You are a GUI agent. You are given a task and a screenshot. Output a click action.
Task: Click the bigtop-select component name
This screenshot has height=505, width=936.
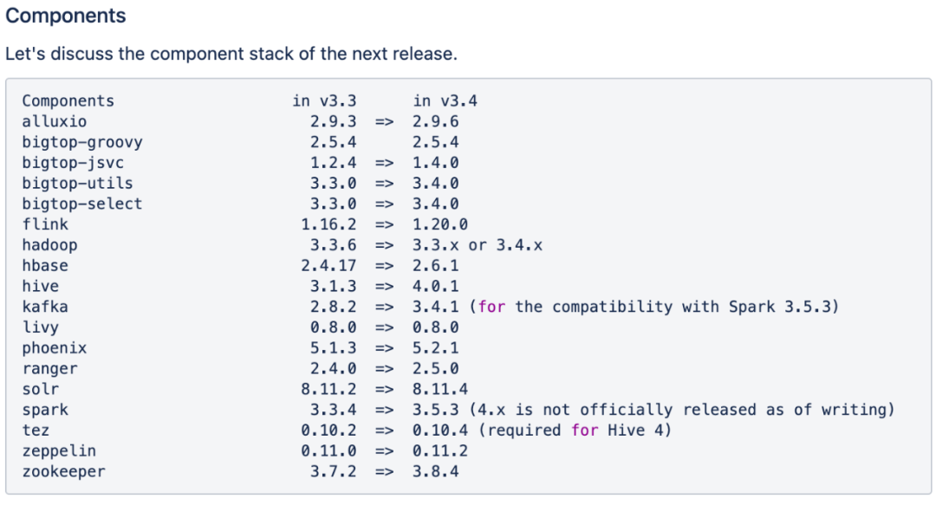(82, 204)
